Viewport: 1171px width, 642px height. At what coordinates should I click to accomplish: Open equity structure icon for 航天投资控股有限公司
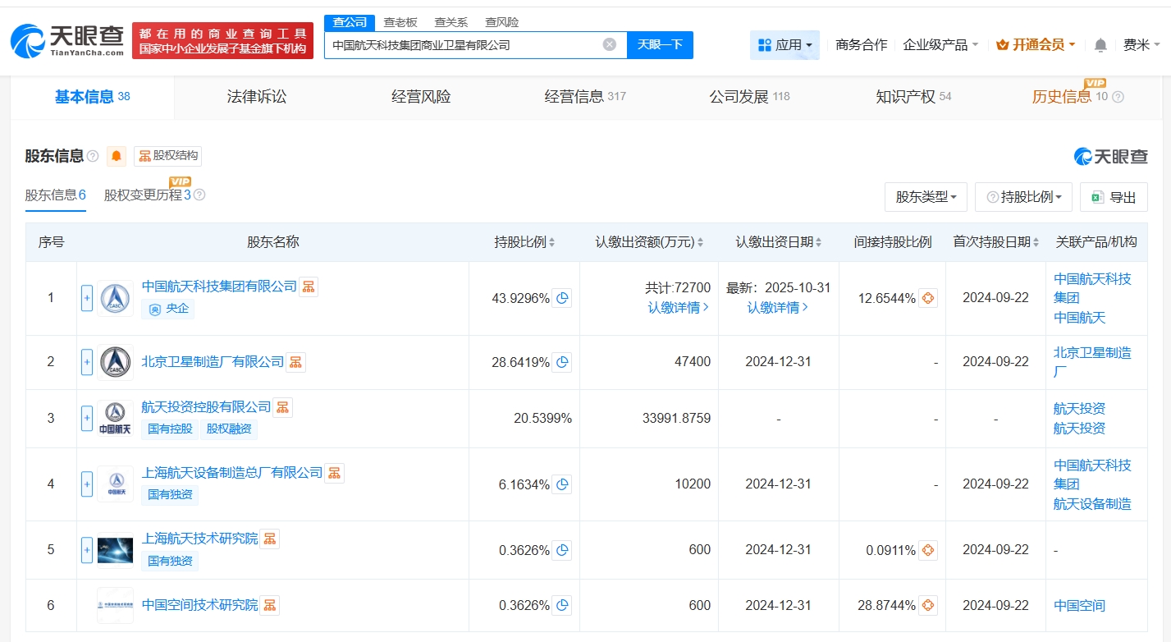tap(282, 407)
